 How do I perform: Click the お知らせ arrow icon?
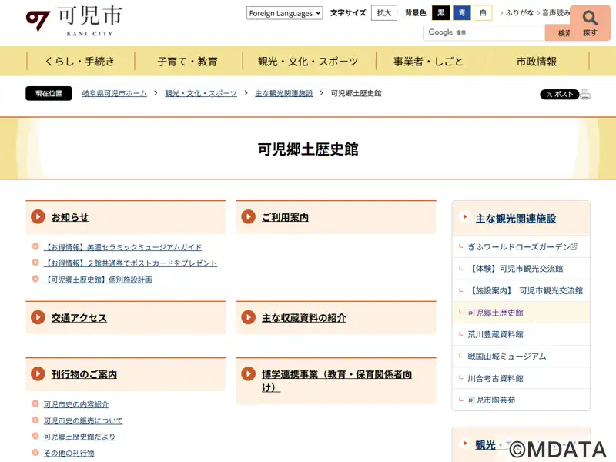pos(38,217)
